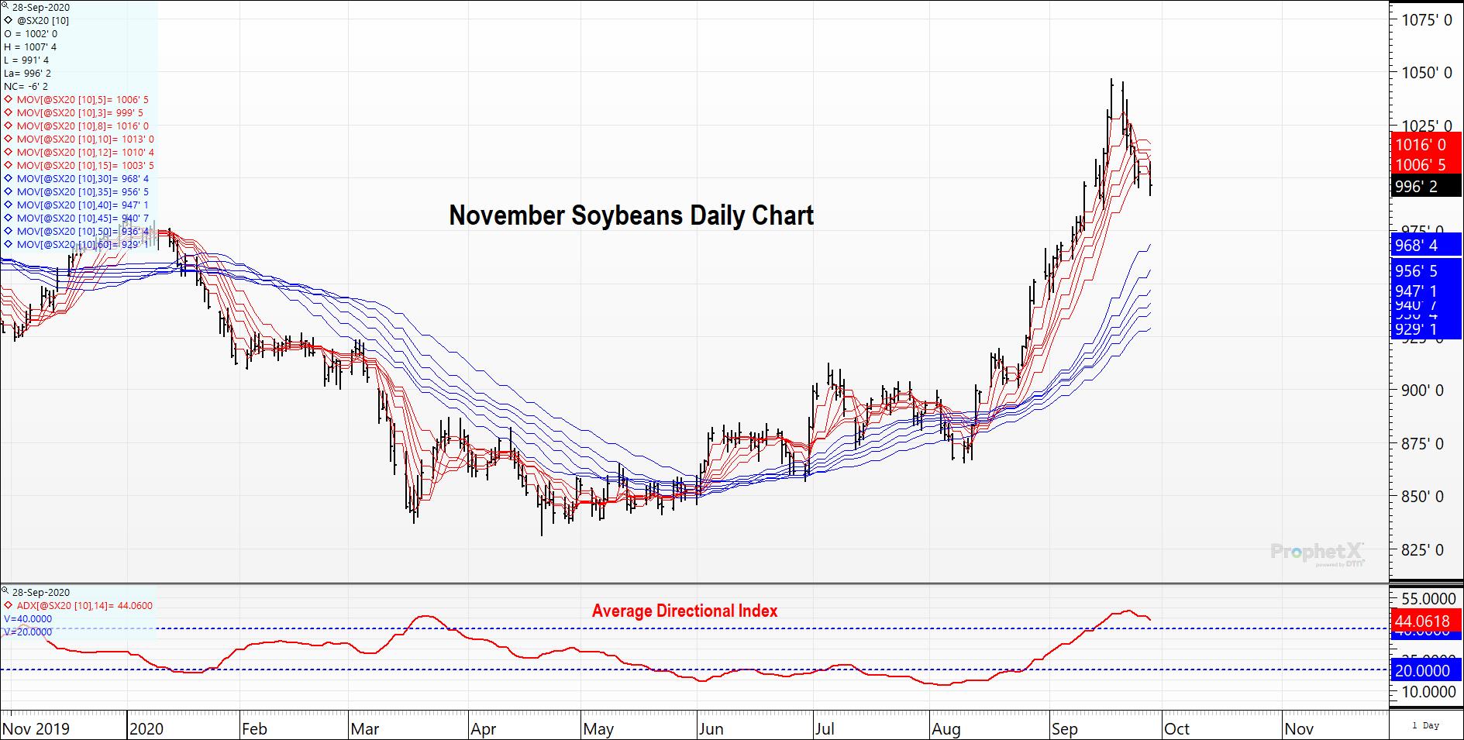
Task: Select the 50-period MOV legend reading 936' 4
Action: click(83, 232)
